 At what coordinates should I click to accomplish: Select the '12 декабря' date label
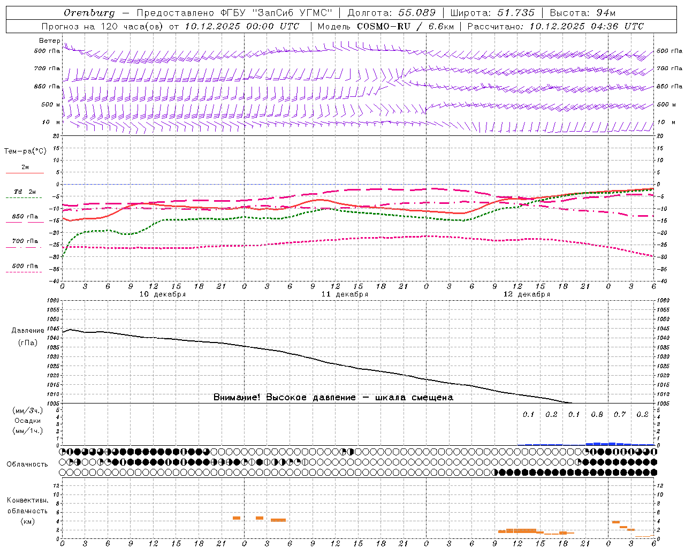tap(527, 294)
